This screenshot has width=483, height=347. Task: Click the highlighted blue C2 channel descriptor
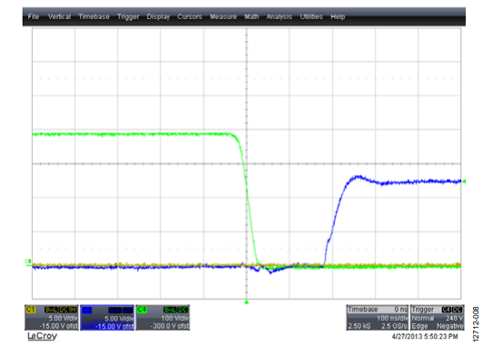coord(107,318)
